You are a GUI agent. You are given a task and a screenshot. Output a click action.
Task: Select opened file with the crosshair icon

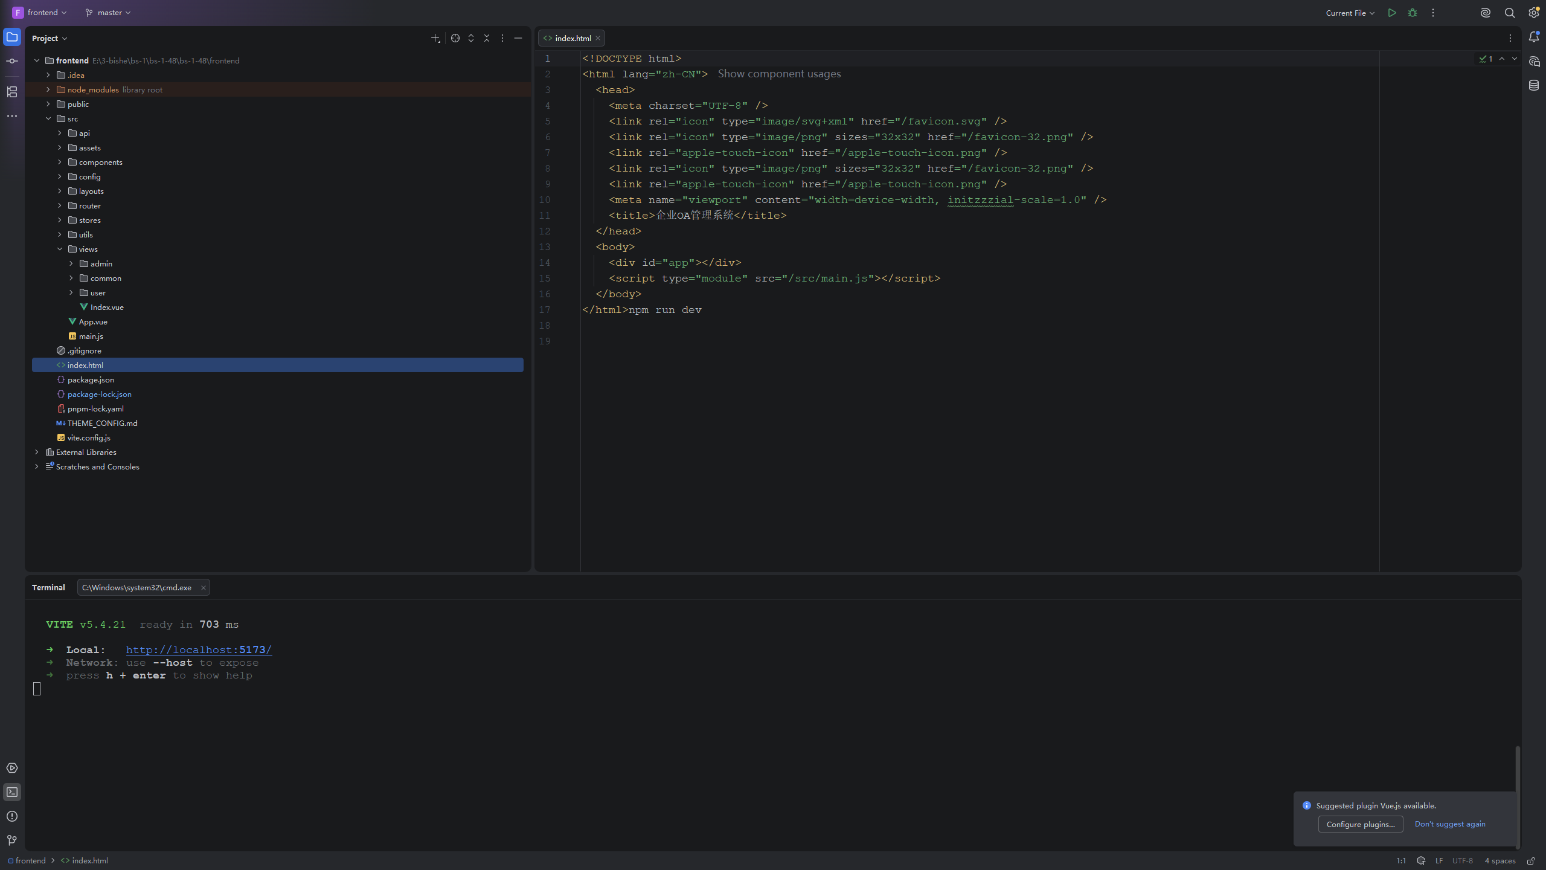coord(455,38)
